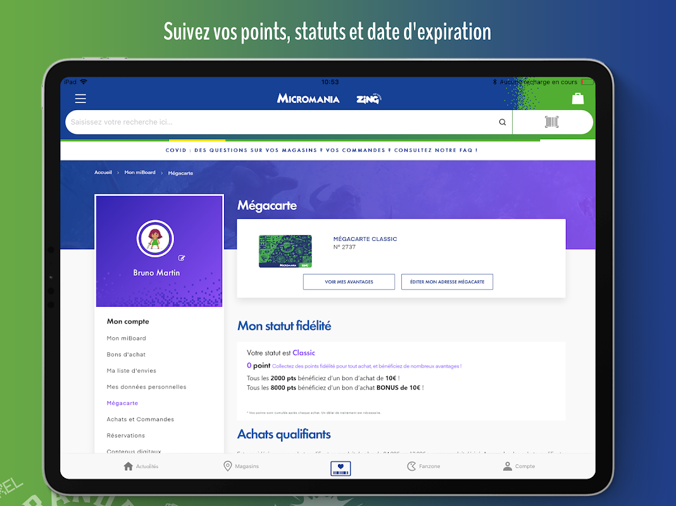Image resolution: width=676 pixels, height=506 pixels.
Task: Click ÉDITER MON ADRESSE MÉGACARTE
Action: pos(447,281)
